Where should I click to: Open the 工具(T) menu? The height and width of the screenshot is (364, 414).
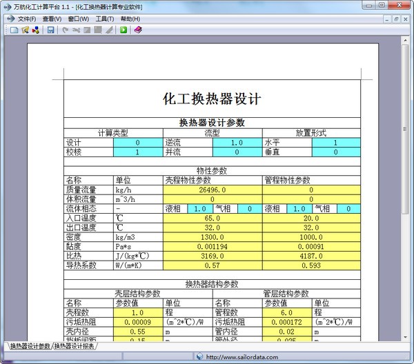click(x=105, y=19)
